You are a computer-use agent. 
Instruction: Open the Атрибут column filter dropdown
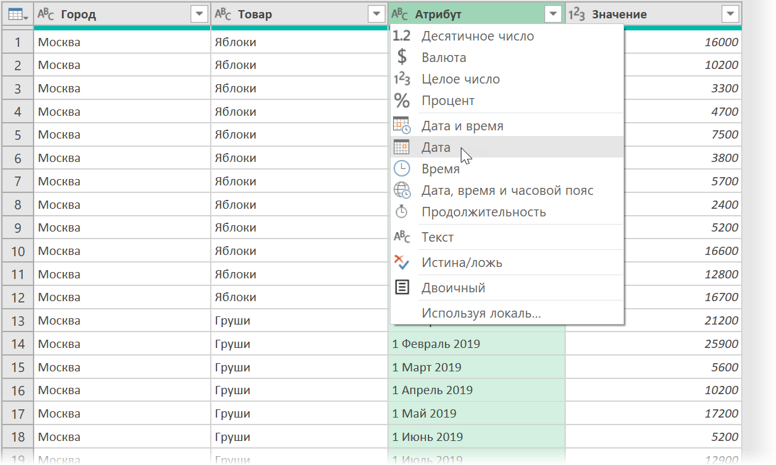click(x=554, y=15)
